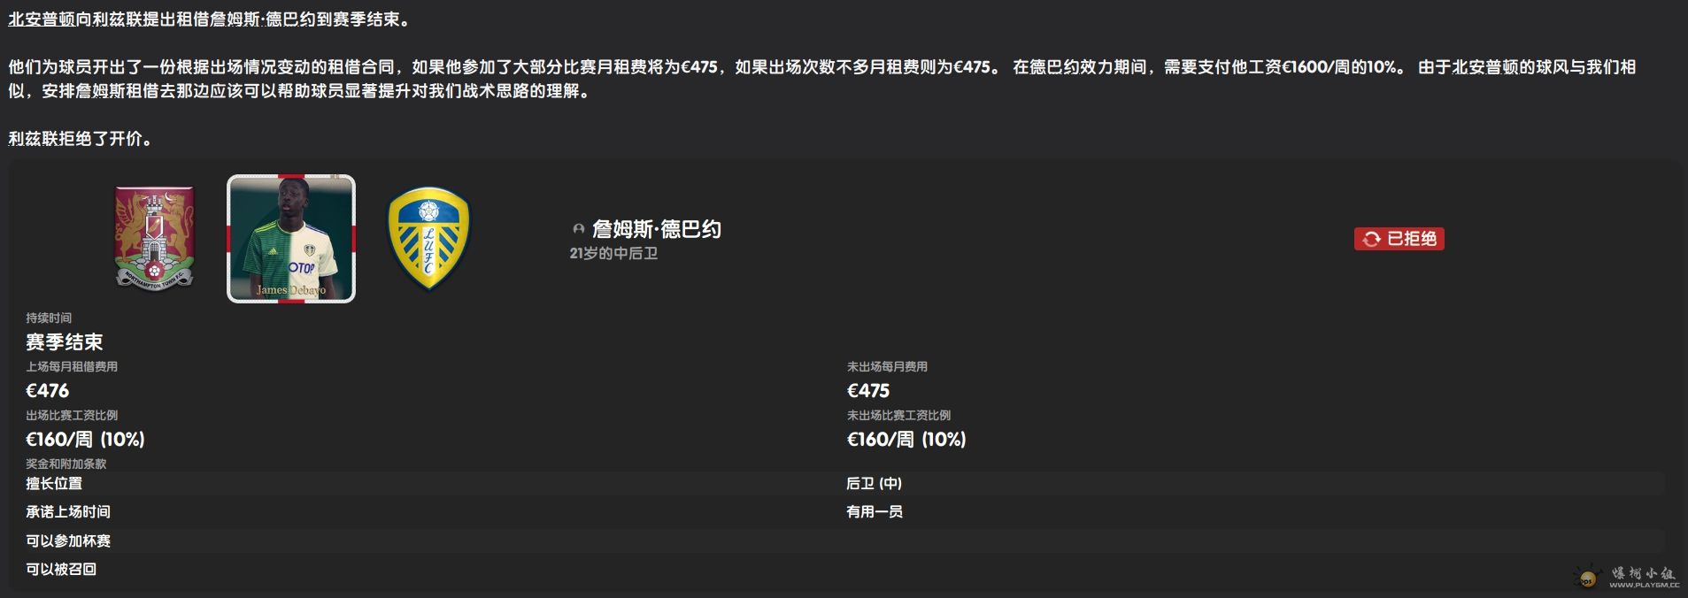Open the 北安普顿 club link in headline
1688x598 pixels.
tap(42, 19)
